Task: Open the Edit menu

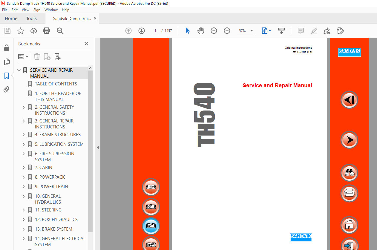Action: coord(15,10)
